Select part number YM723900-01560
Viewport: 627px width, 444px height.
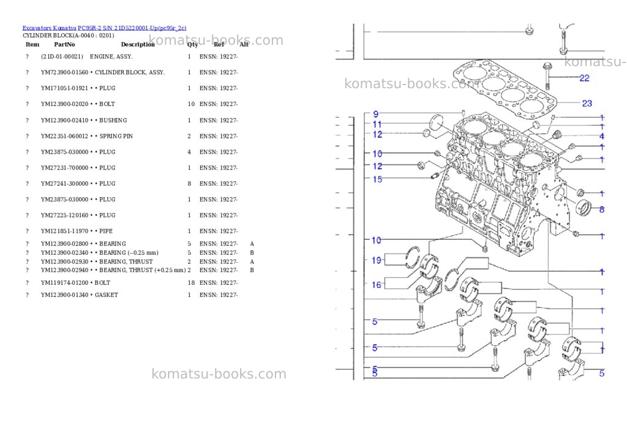[64, 72]
